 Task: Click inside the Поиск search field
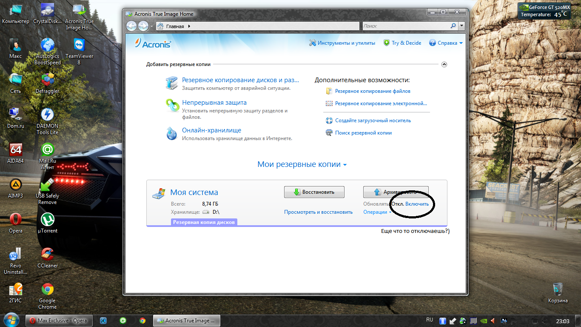tap(406, 26)
